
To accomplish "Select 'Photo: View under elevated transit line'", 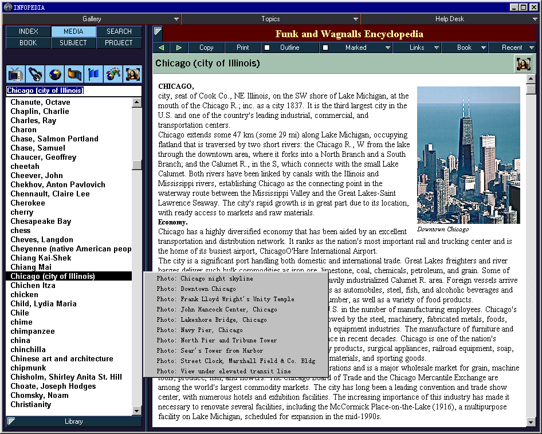I will pos(235,371).
